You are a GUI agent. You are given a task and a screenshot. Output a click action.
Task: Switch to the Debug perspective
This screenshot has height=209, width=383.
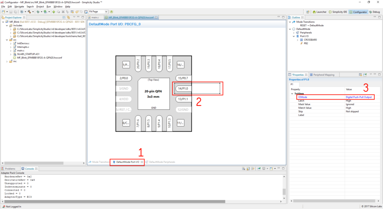coord(374,12)
